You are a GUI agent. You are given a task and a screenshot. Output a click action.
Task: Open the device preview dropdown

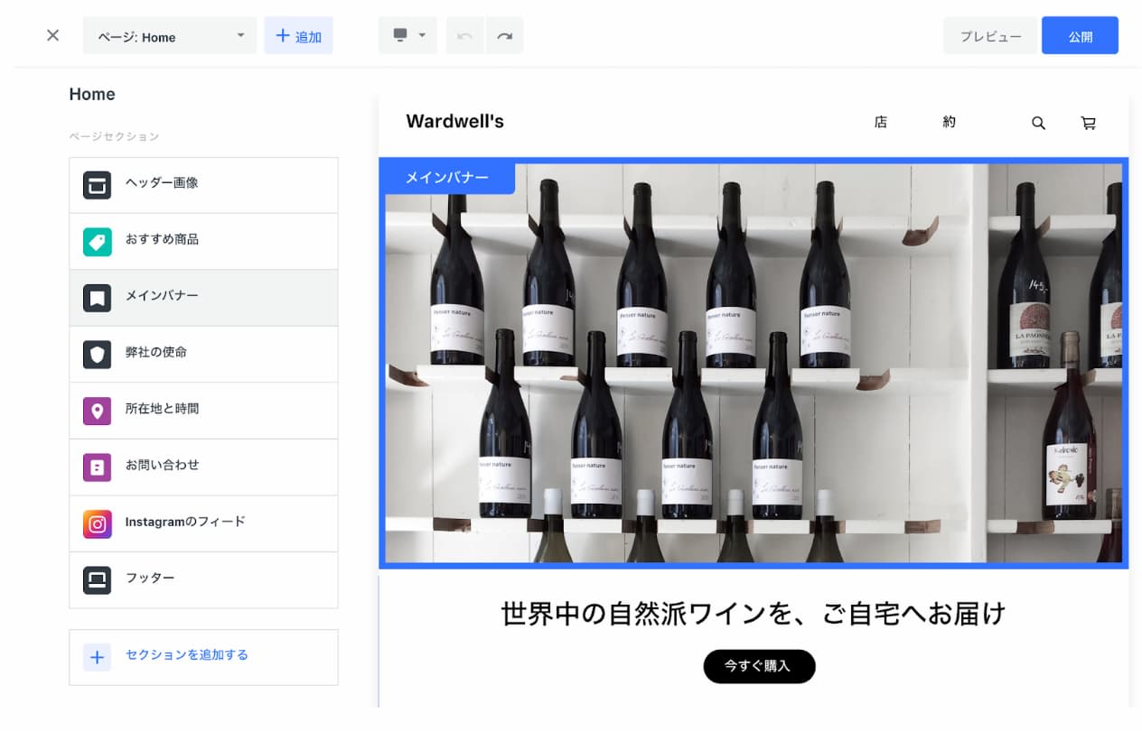(407, 35)
